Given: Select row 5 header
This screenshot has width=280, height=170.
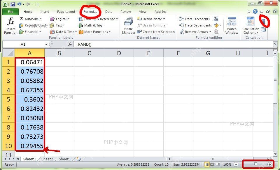Looking at the screenshot, I should 8,99.
